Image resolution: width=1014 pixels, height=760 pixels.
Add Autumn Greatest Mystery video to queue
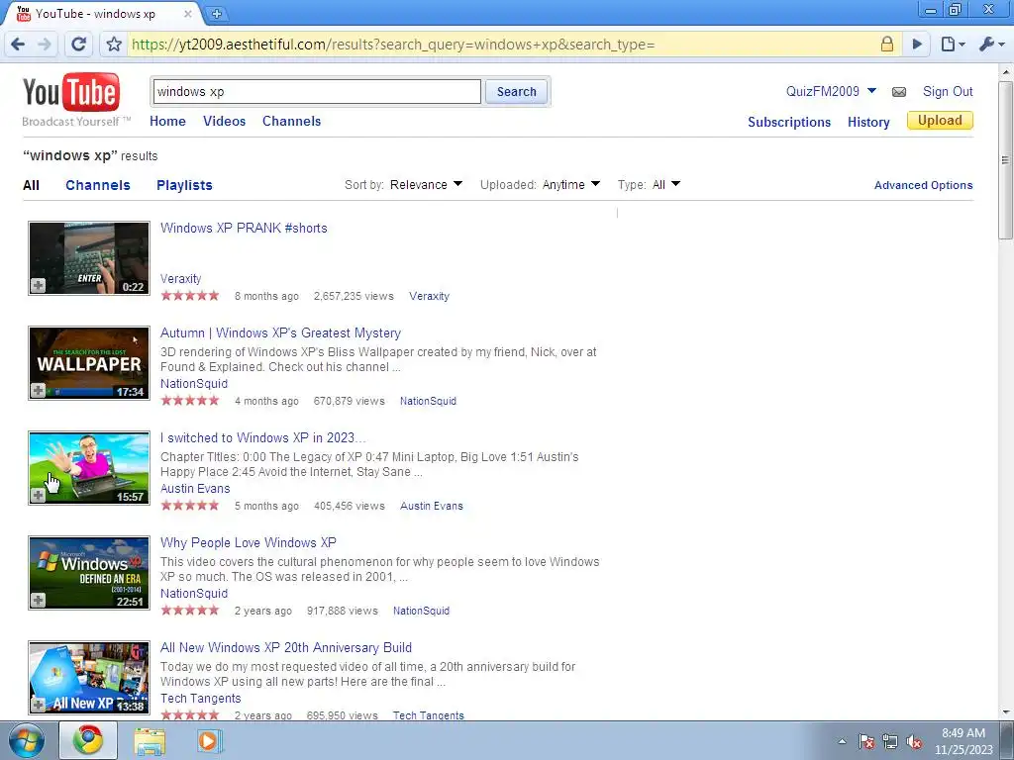[39, 390]
